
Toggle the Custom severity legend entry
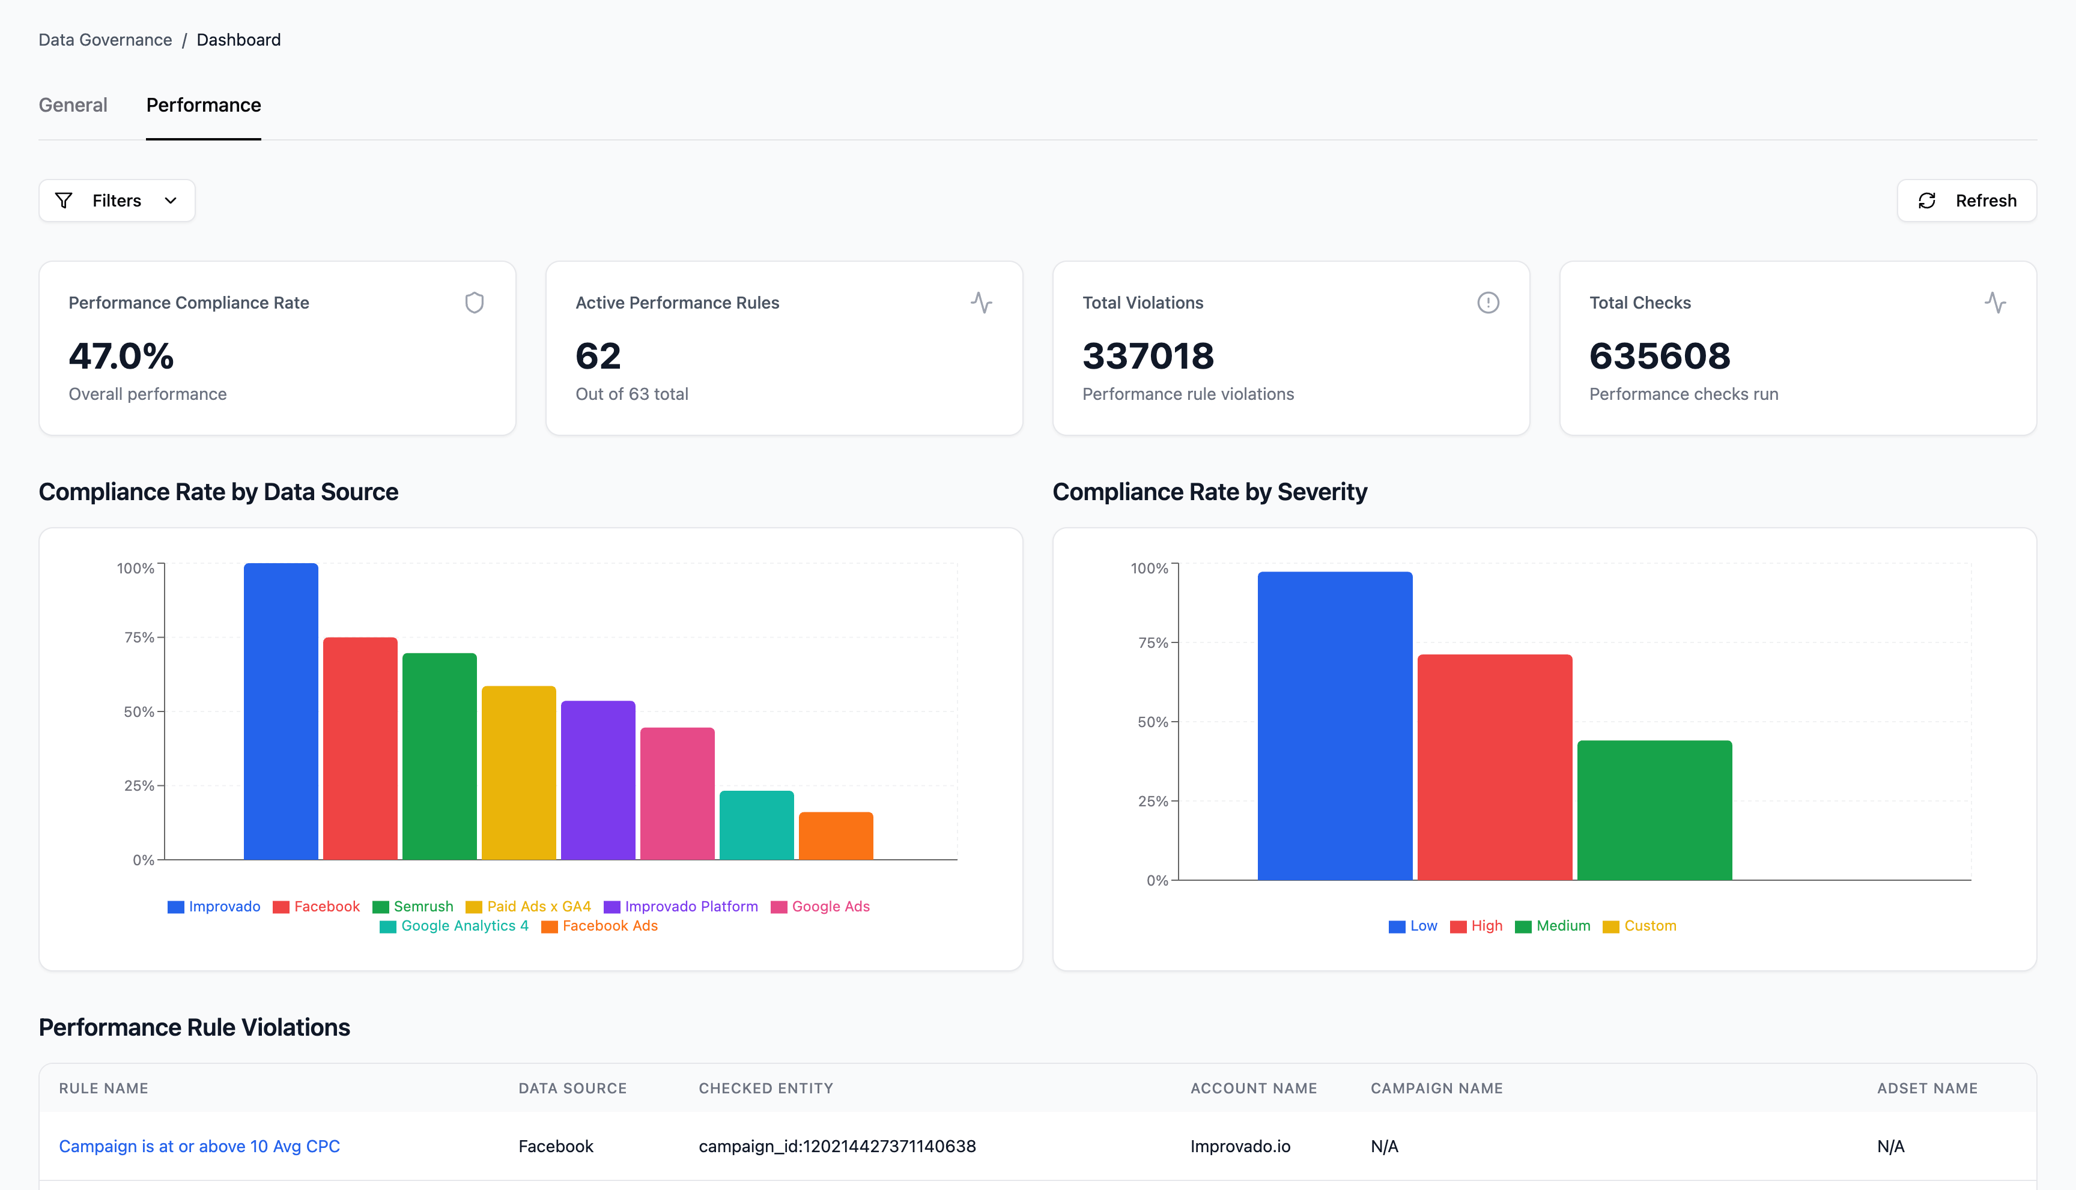click(x=1639, y=926)
